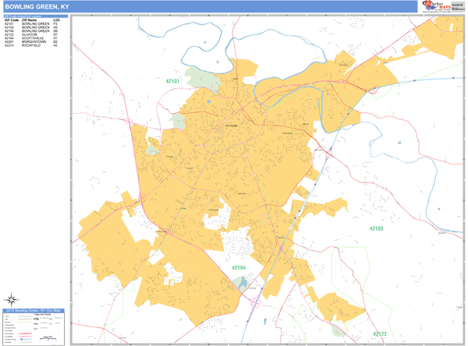Click the "BOWLING GREEN, KY" title banner

(210, 6)
